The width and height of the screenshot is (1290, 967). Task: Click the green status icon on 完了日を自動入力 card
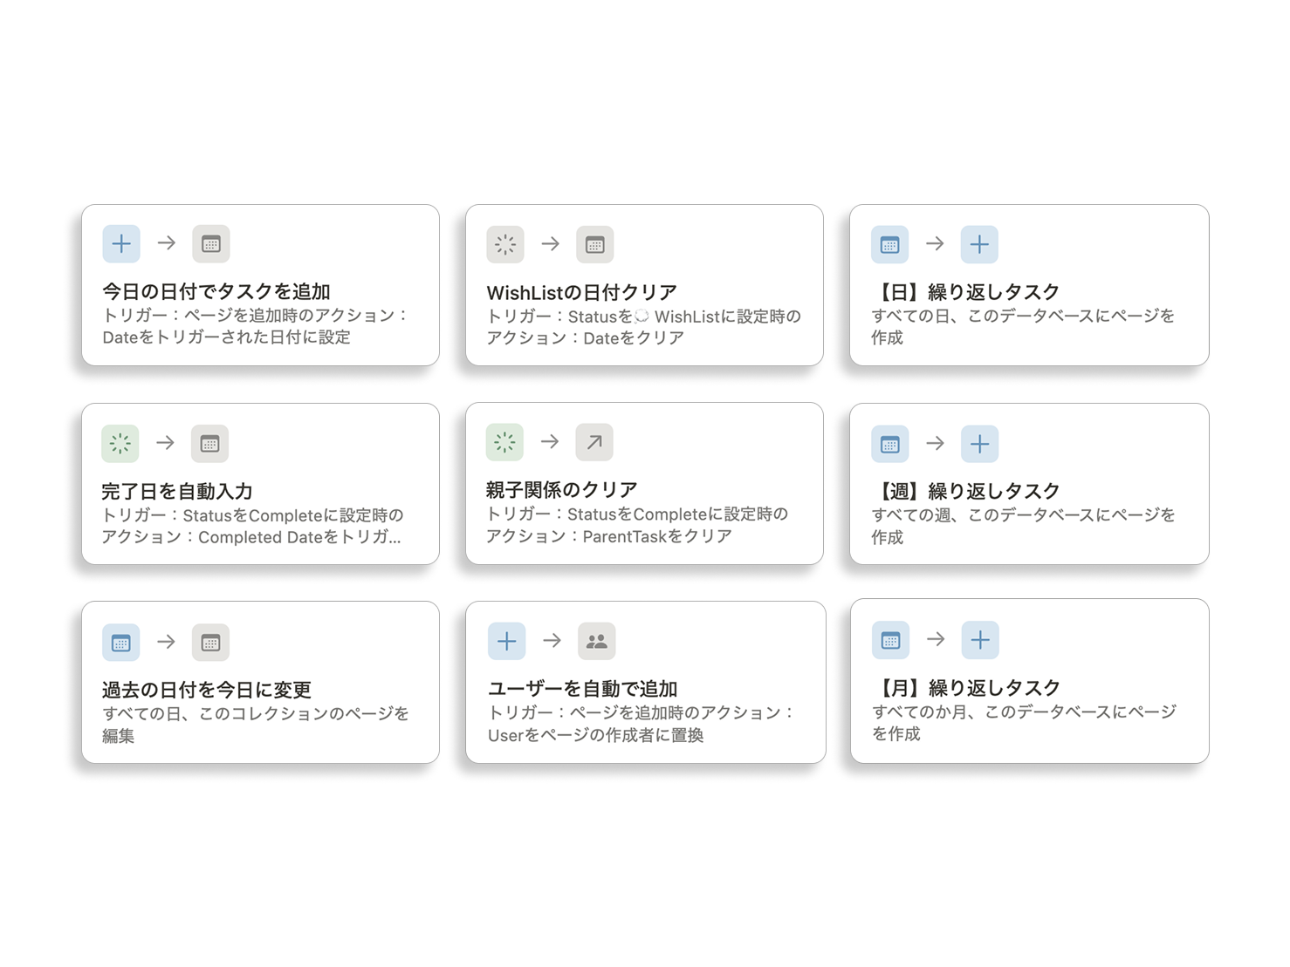[x=120, y=443]
